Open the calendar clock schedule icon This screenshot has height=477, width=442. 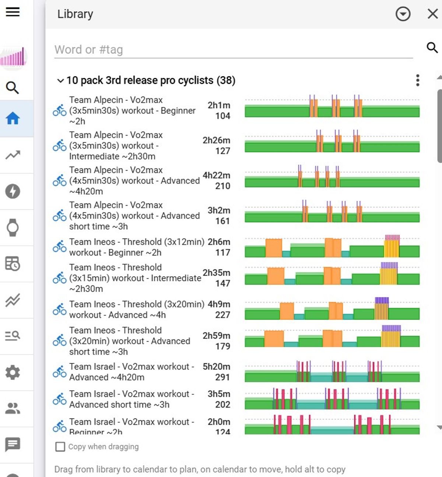point(13,264)
